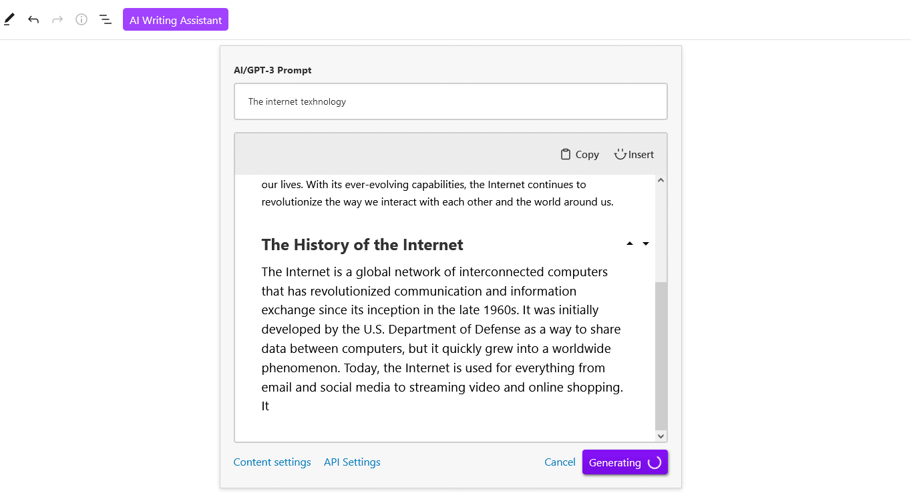Click the AI Writing Assistant button
911x493 pixels.
pyautogui.click(x=176, y=20)
